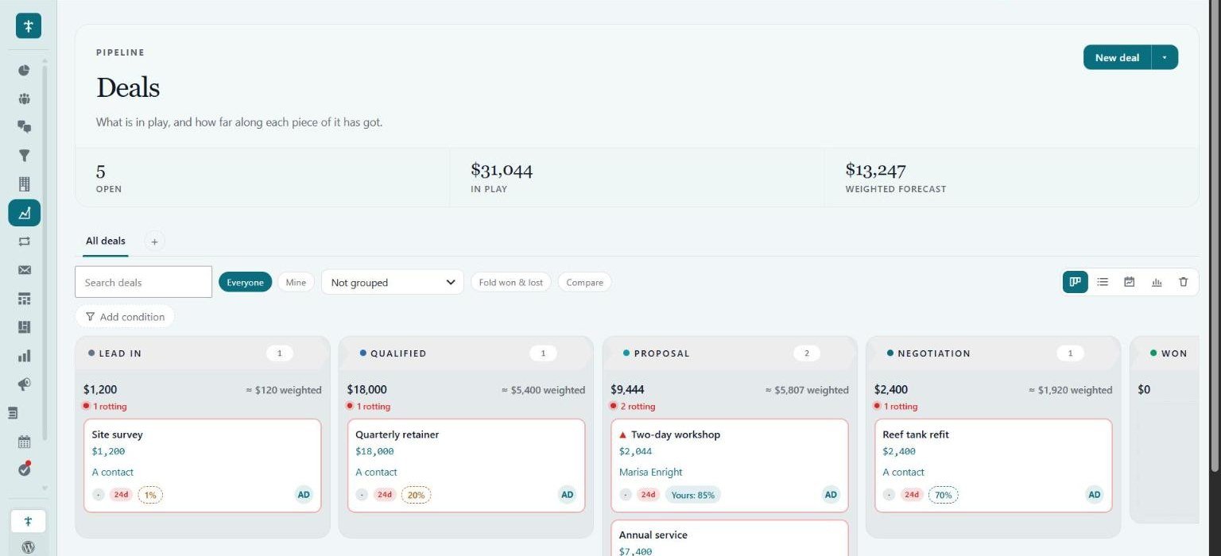Open the repeat arrows sidebar icon
The height and width of the screenshot is (556, 1221).
24,241
